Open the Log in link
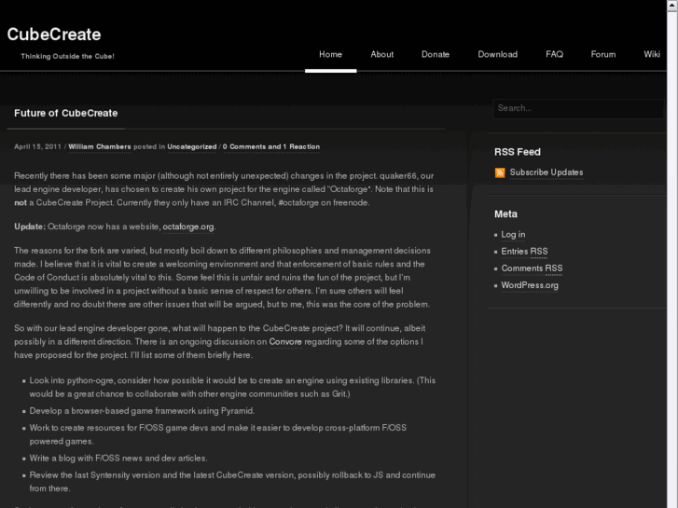 pyautogui.click(x=513, y=235)
